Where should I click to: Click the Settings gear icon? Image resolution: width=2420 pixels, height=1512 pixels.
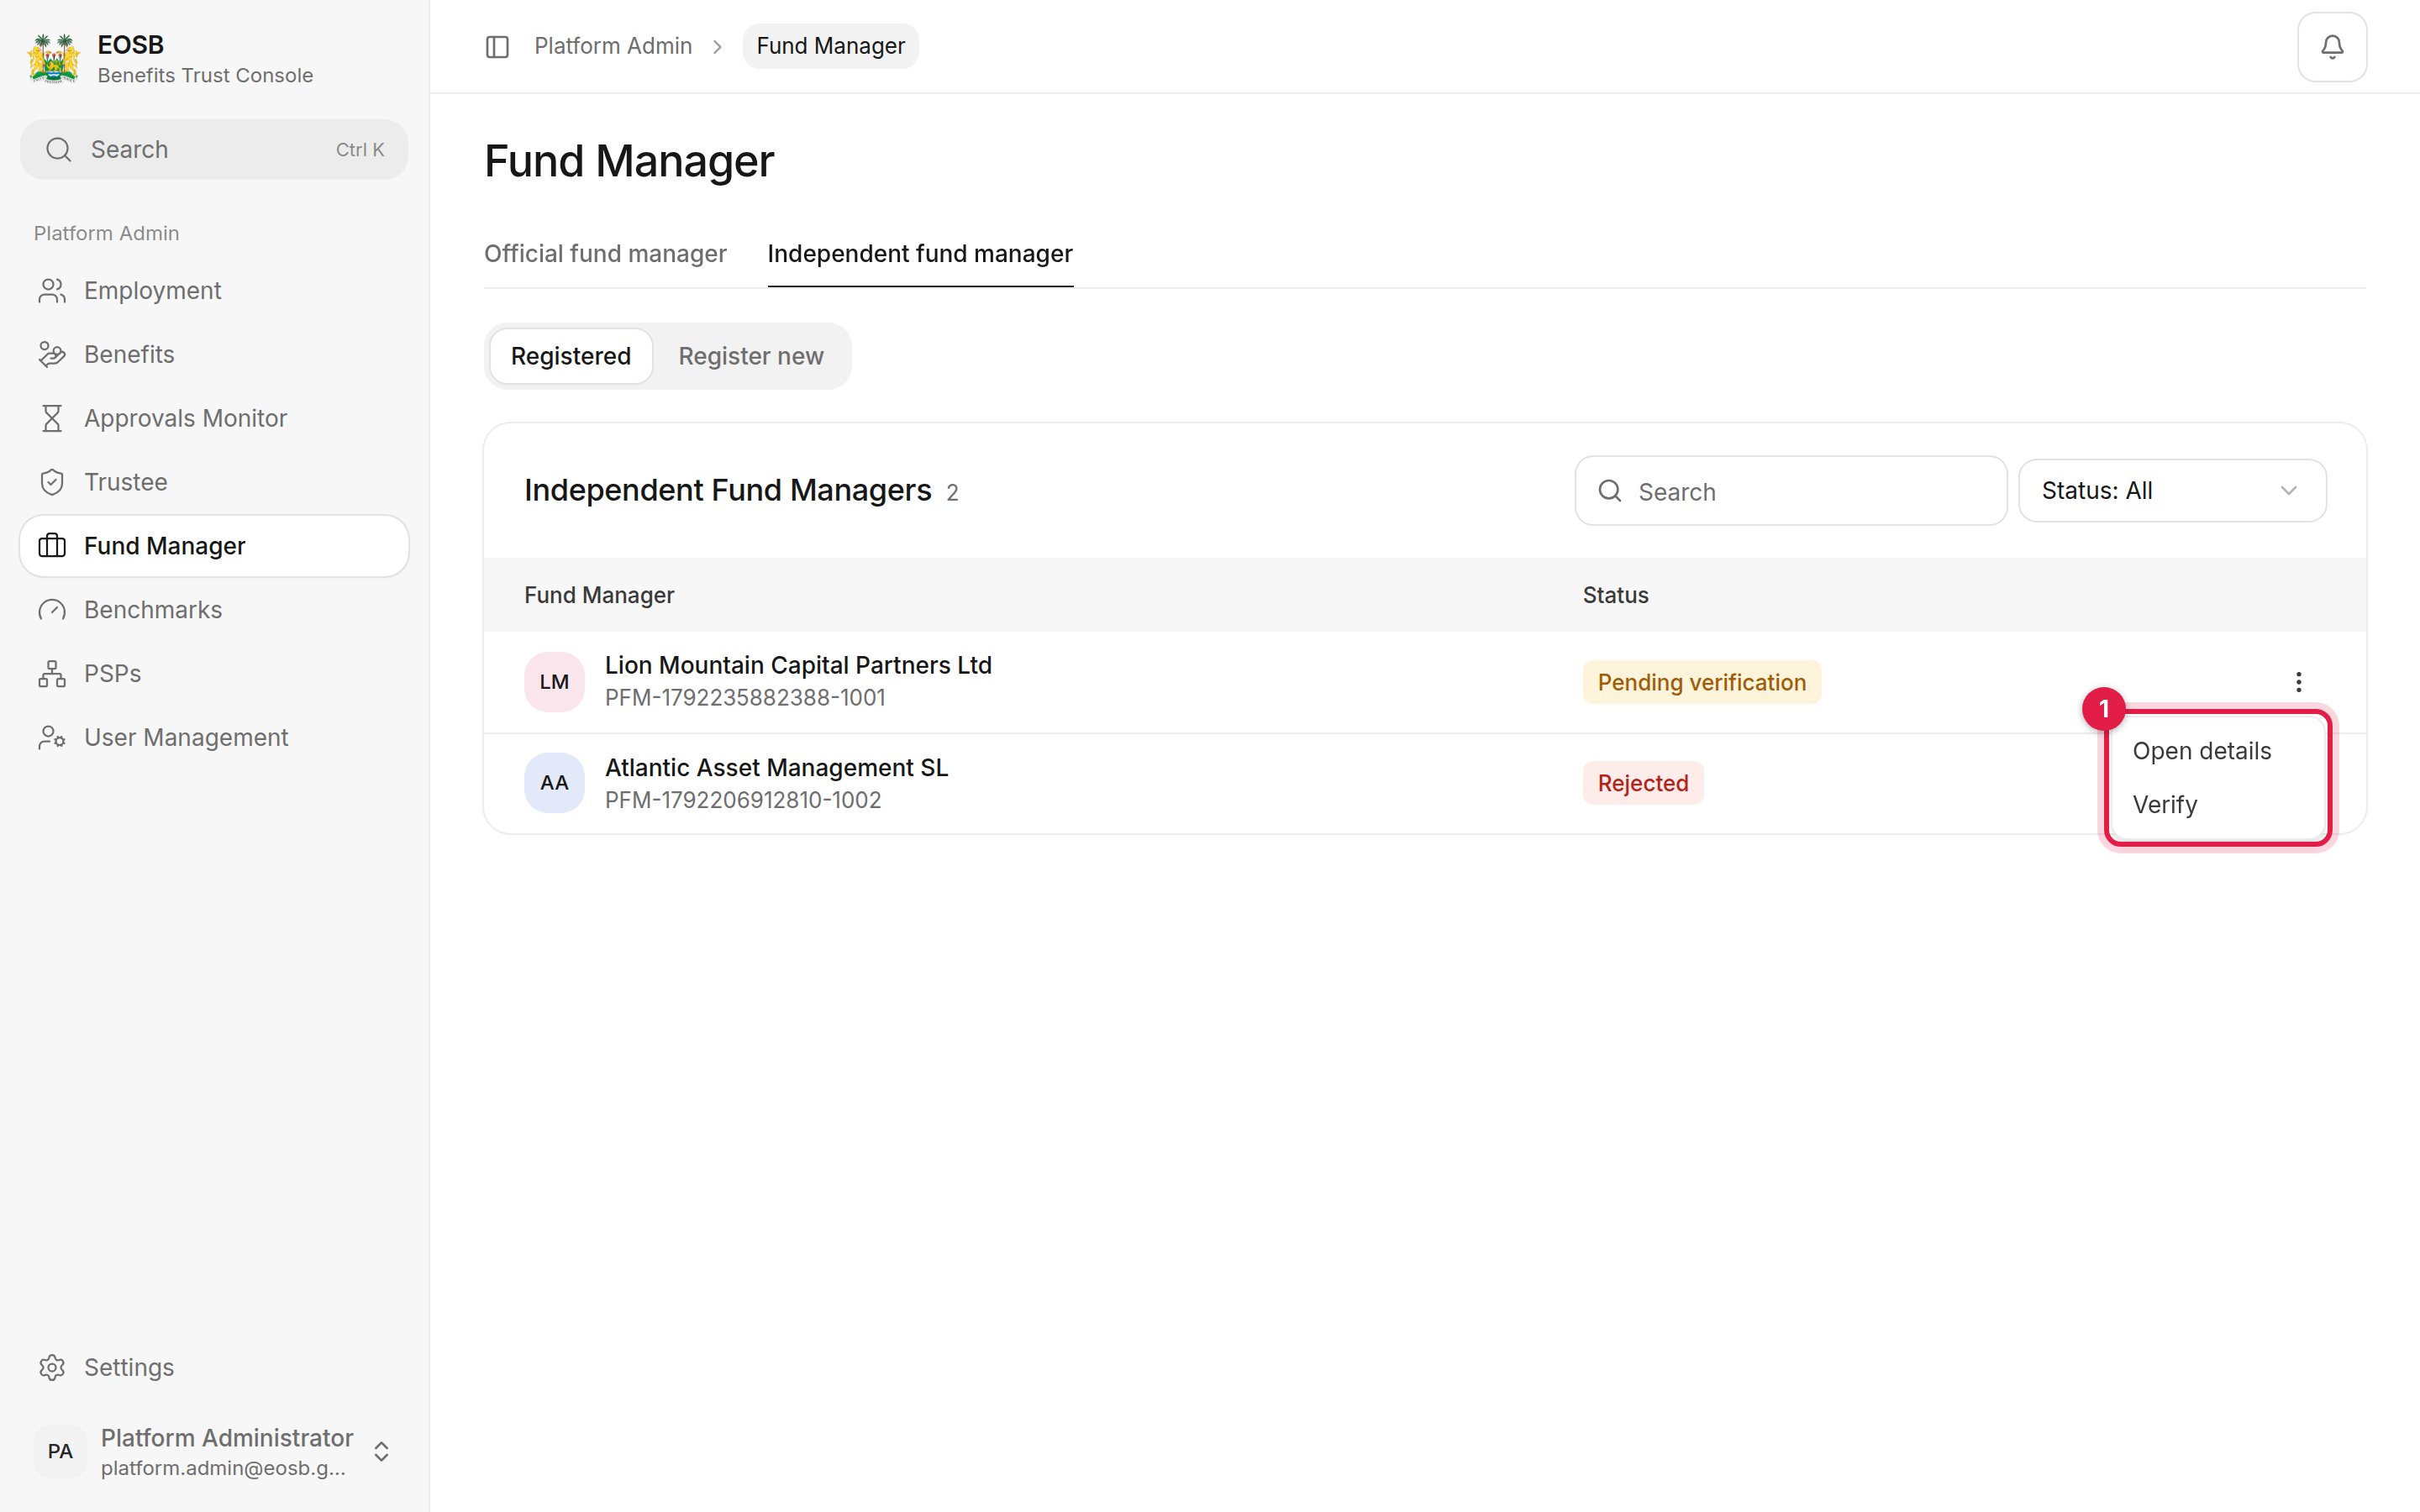52,1367
